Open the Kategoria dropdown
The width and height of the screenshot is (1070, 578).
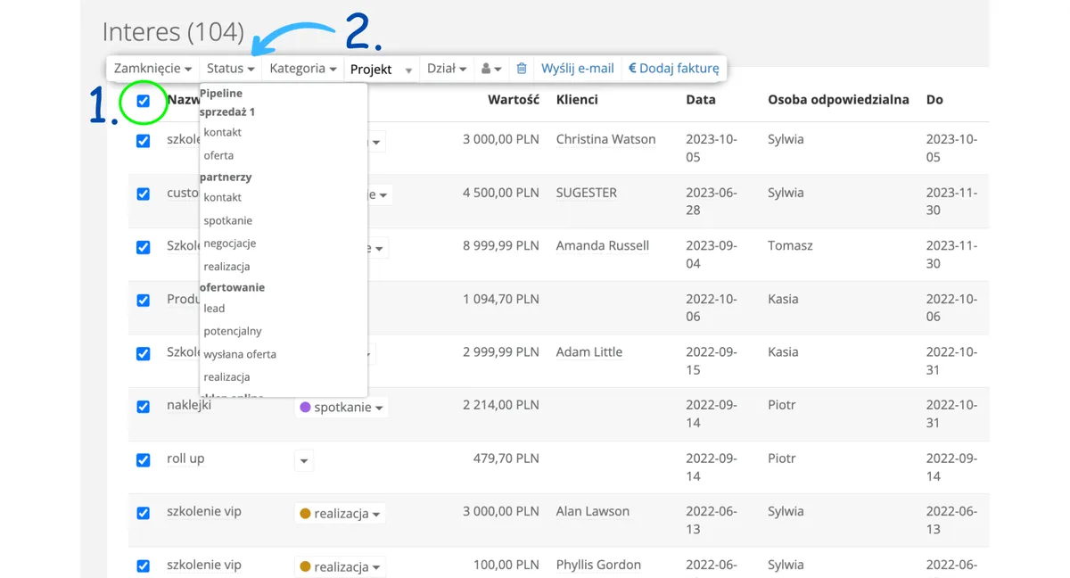(x=303, y=69)
